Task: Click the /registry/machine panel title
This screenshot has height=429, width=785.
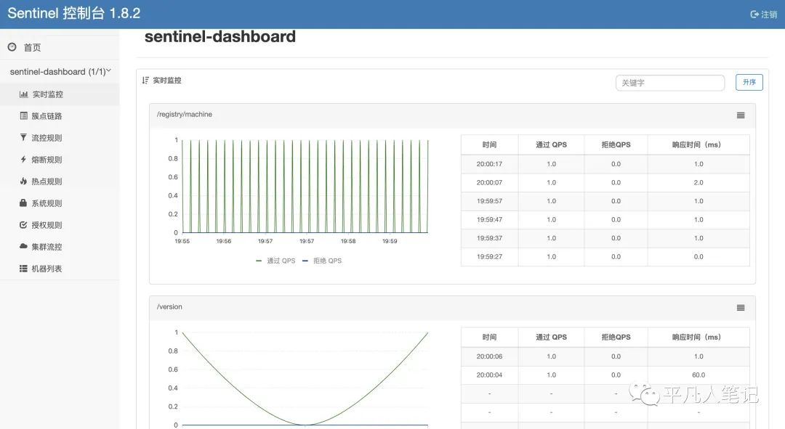Action: [x=184, y=114]
